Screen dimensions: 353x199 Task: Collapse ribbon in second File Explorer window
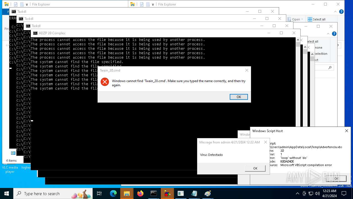click(328, 34)
